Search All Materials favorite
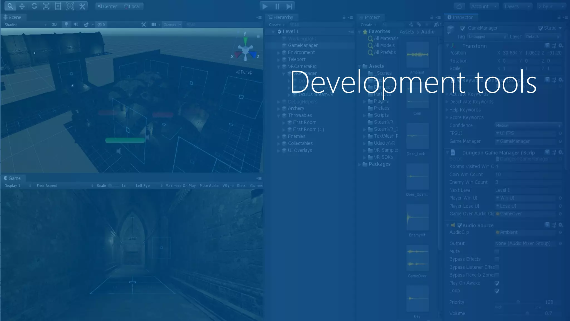Screen dimensions: 570x321 coord(383,38)
